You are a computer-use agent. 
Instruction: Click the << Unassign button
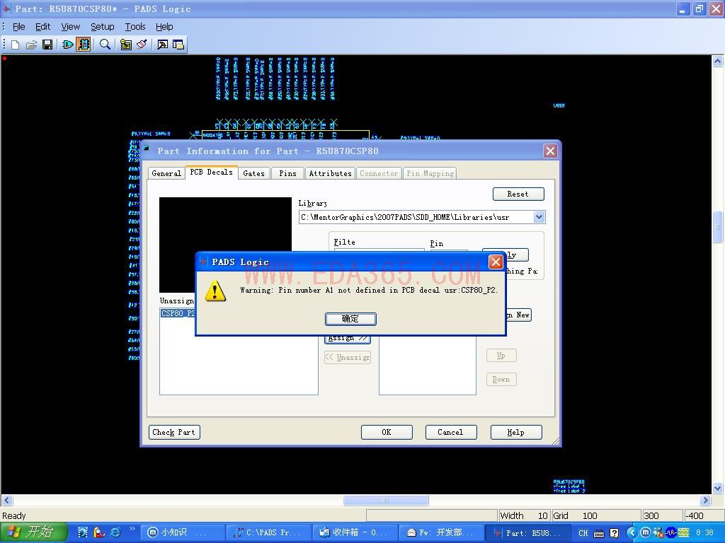pyautogui.click(x=348, y=357)
